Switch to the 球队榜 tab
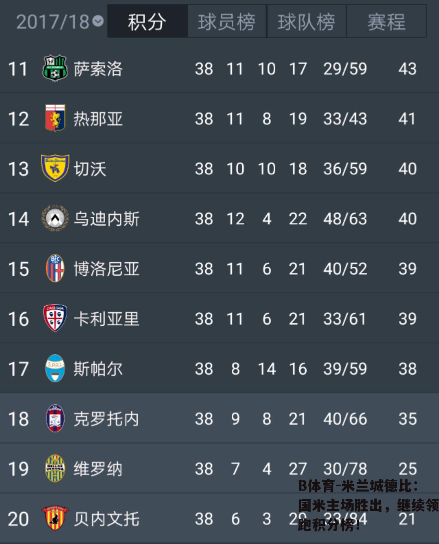 (306, 22)
